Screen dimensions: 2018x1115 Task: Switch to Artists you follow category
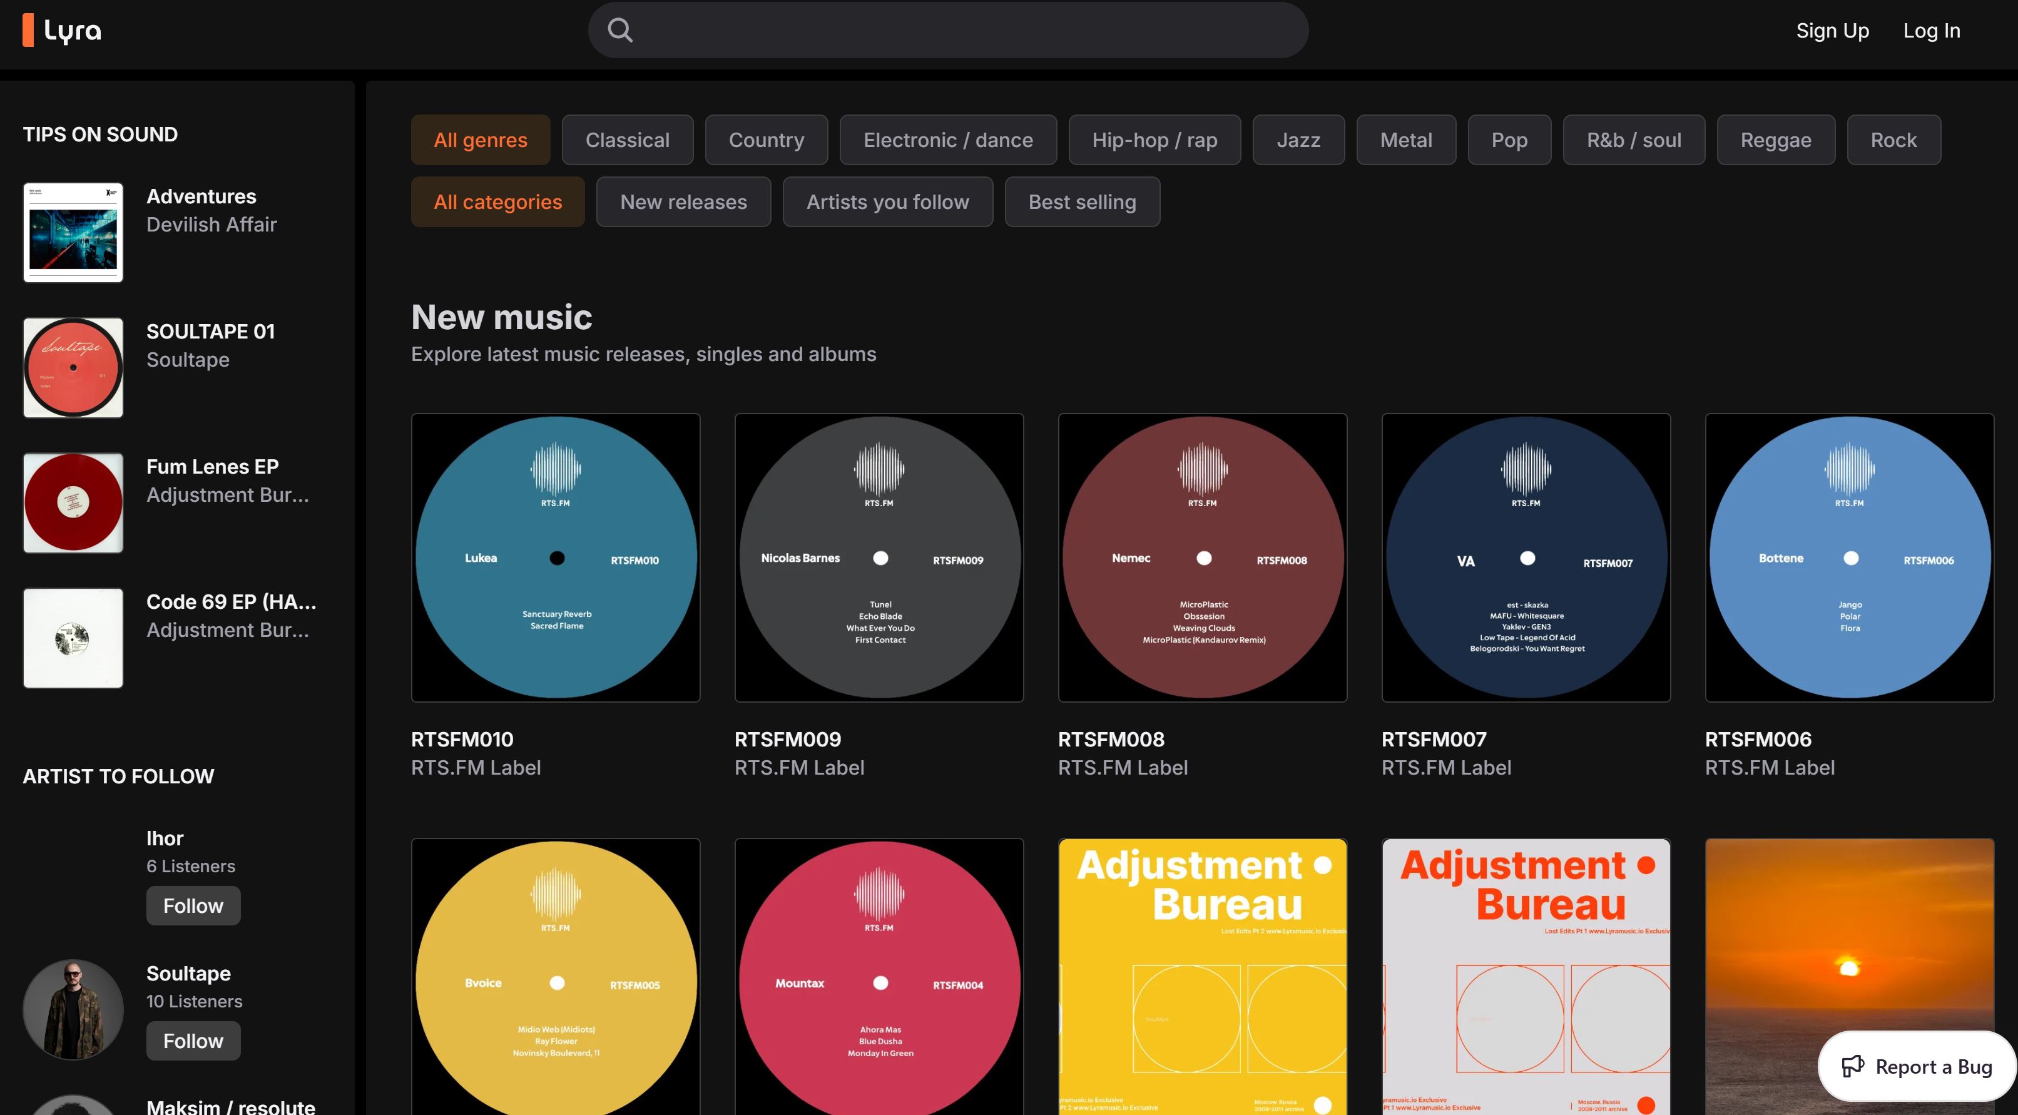pos(887,202)
